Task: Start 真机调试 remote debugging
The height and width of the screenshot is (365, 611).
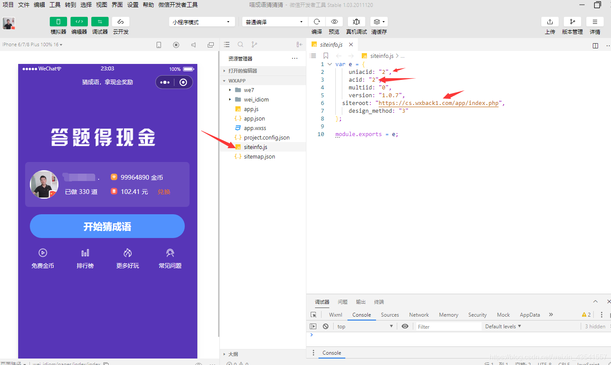Action: click(x=356, y=21)
